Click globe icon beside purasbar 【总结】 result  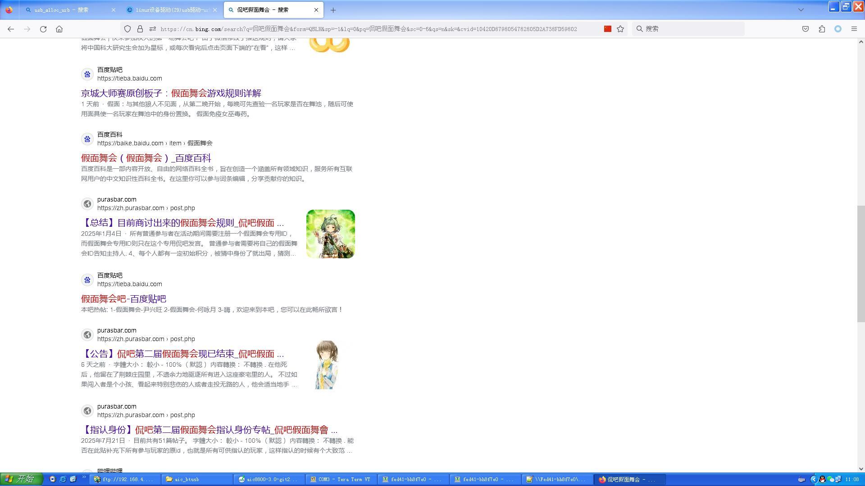87,204
